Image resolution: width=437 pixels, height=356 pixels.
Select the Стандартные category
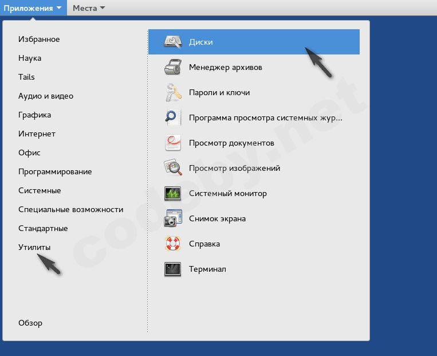pos(43,229)
